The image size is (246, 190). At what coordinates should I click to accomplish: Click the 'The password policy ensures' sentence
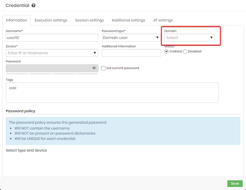tap(58, 123)
